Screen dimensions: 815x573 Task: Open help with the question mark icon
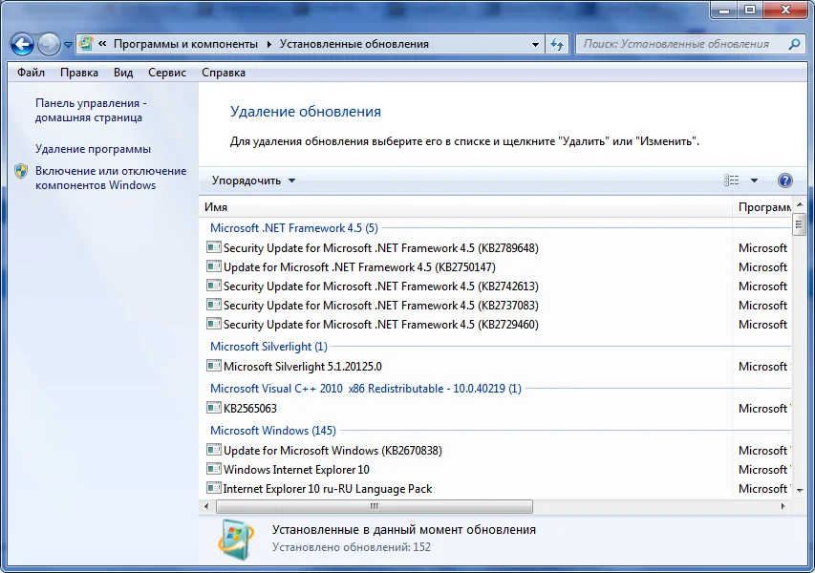click(x=784, y=180)
